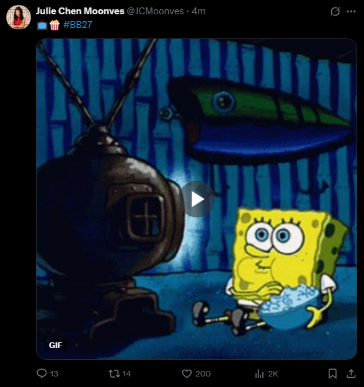Click the Grok explain icon near the timestamp

pos(335,11)
